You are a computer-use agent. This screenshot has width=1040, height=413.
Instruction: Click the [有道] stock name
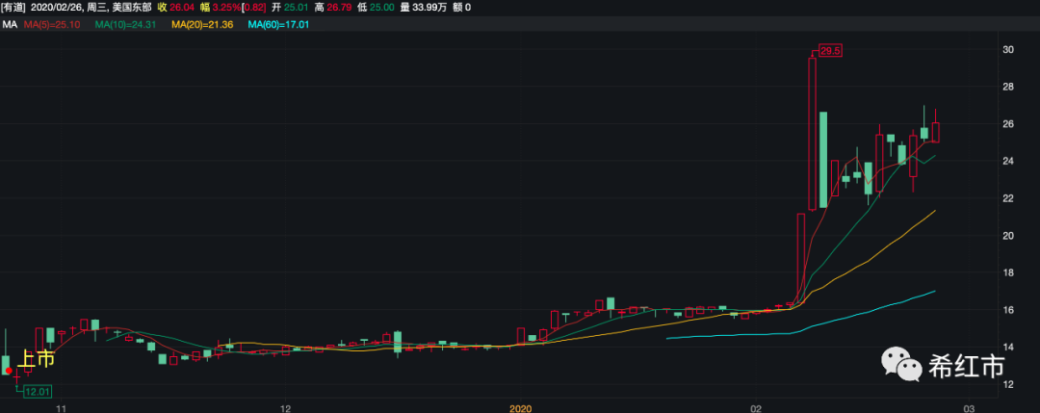pos(15,7)
